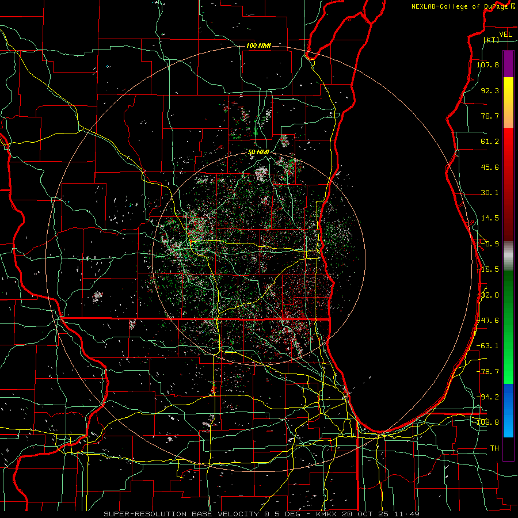518x518 pixels.
Task: Click the -0.9 velocity scale value
Action: (x=490, y=244)
